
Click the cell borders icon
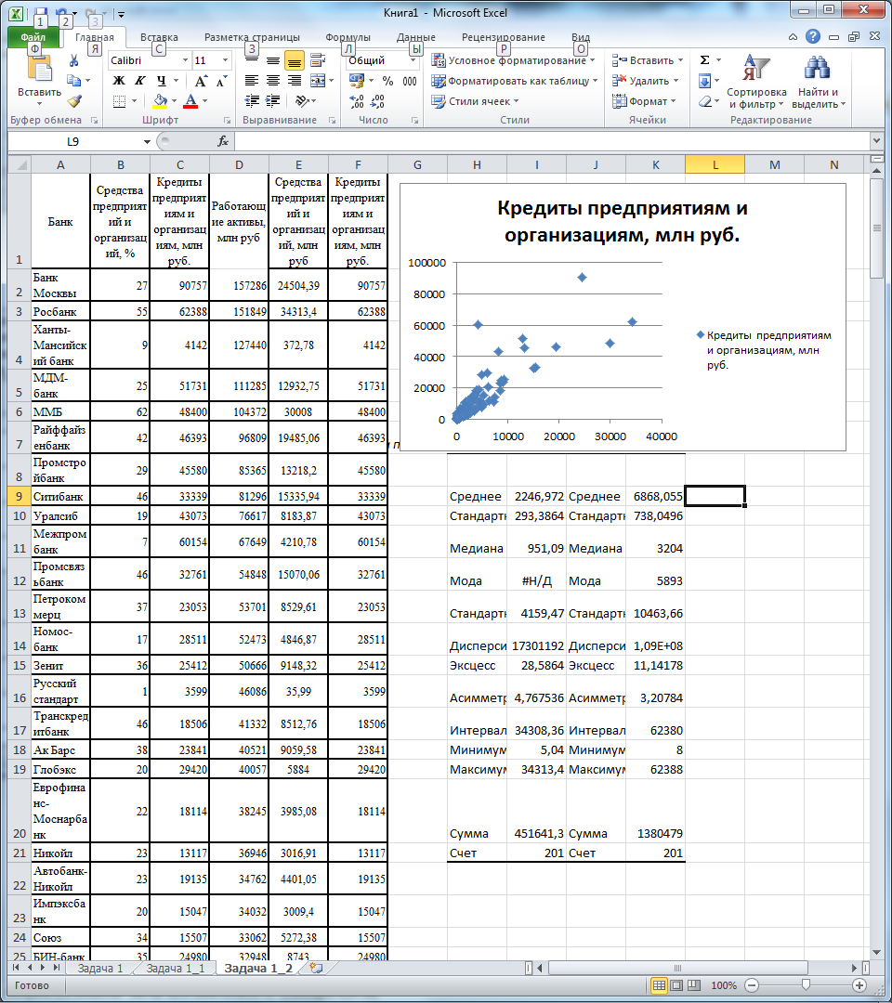tap(119, 101)
